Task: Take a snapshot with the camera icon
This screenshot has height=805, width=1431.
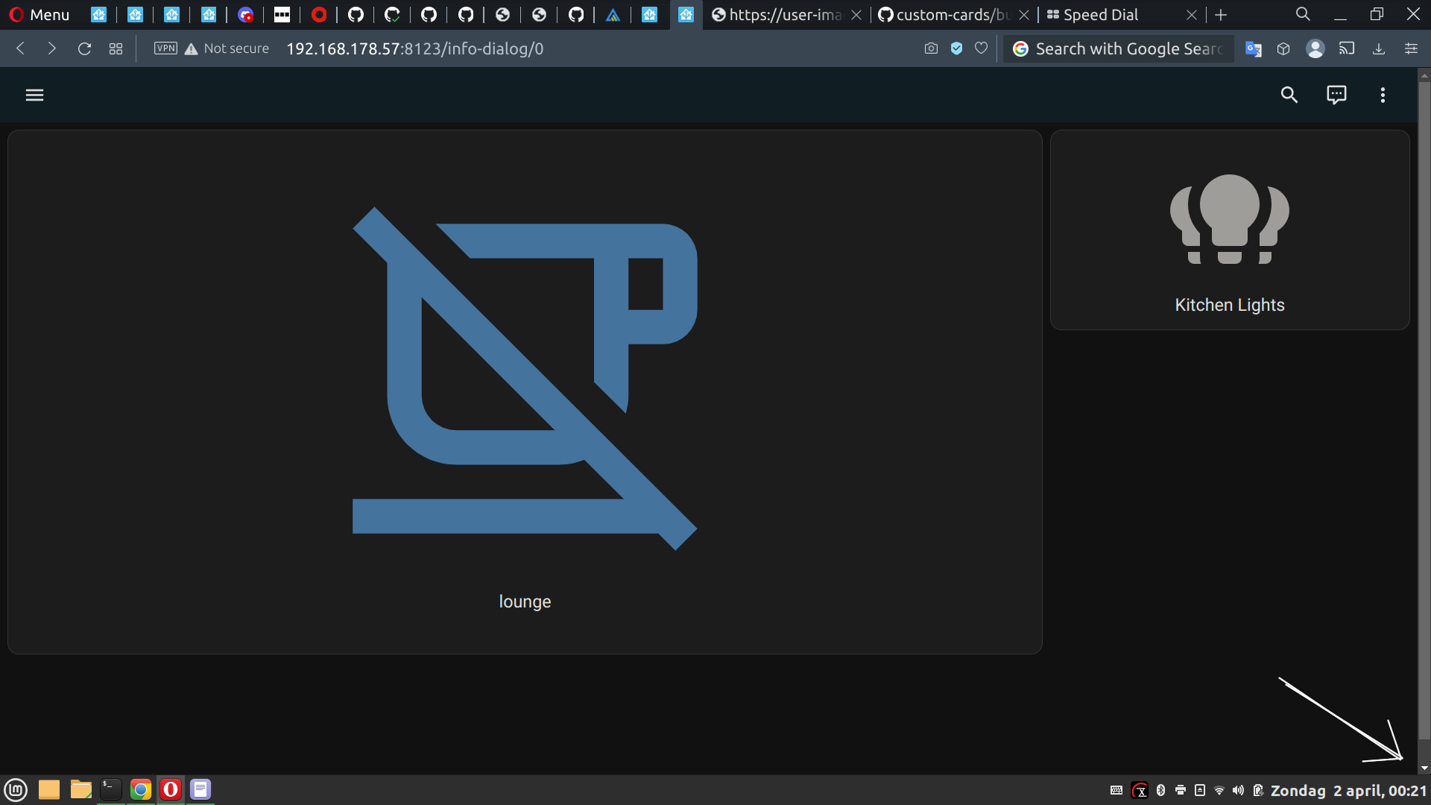Action: click(x=931, y=48)
